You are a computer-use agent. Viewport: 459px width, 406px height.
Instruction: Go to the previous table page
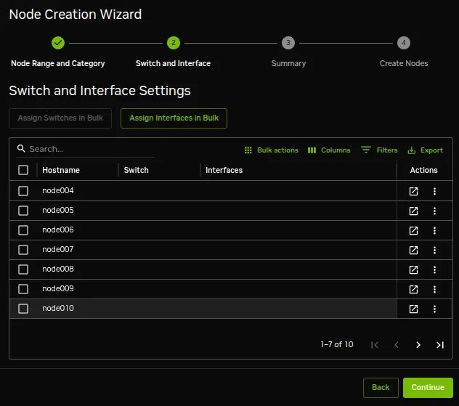click(x=397, y=345)
